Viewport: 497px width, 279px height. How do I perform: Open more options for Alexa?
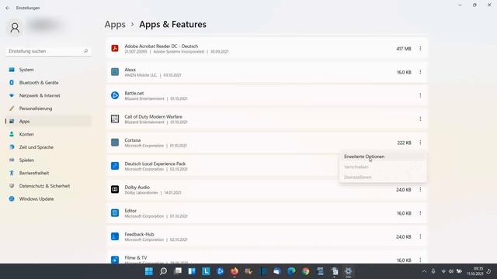pos(420,72)
